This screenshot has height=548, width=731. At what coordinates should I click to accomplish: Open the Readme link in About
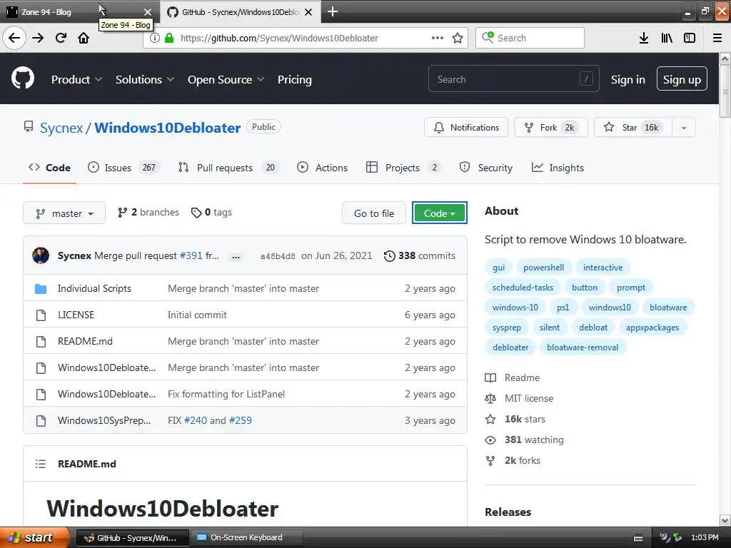[522, 377]
